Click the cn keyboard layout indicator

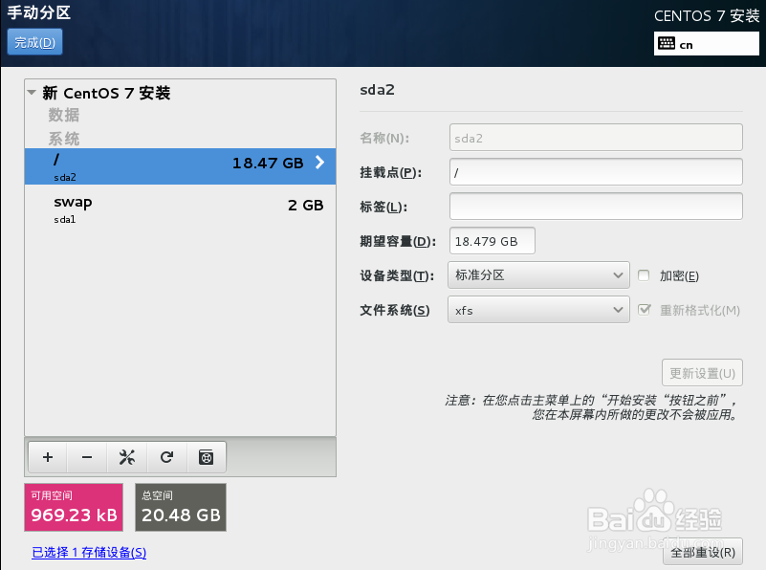[707, 43]
